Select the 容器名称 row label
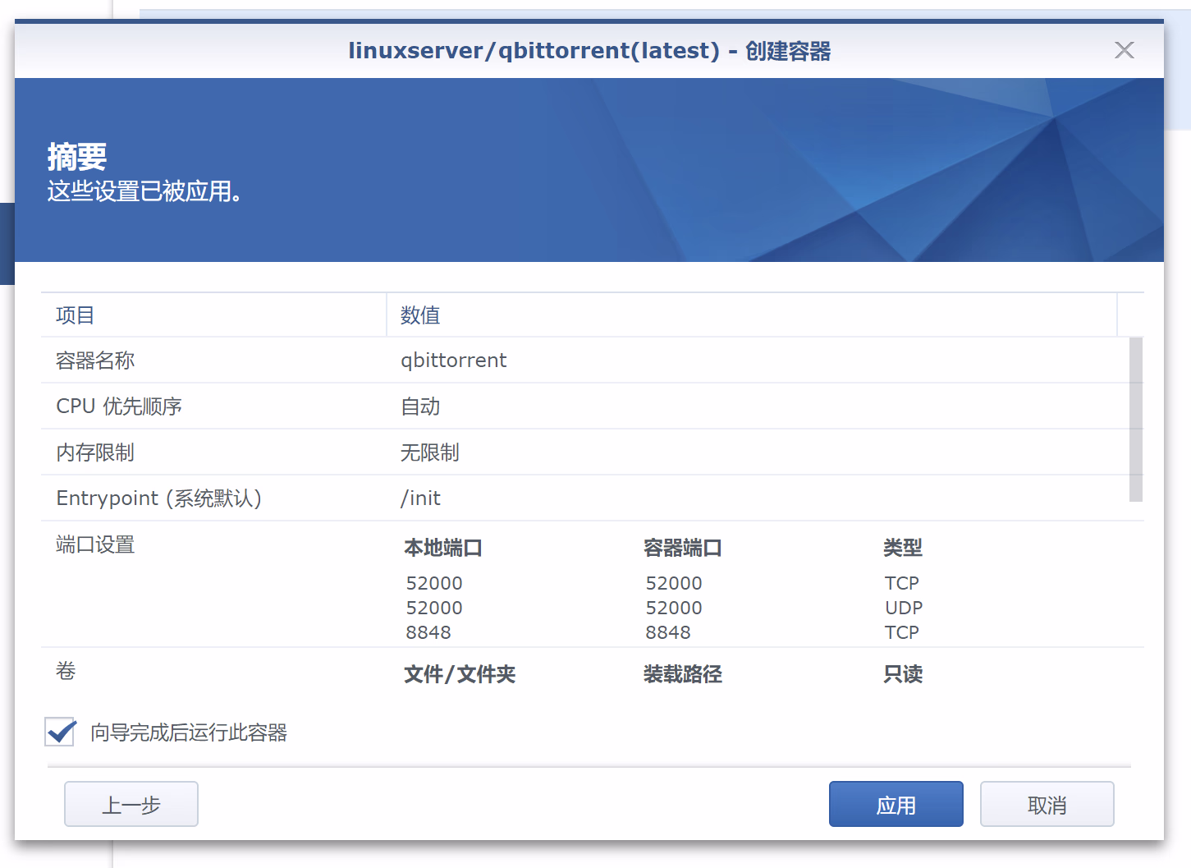1191x868 pixels. (x=95, y=361)
